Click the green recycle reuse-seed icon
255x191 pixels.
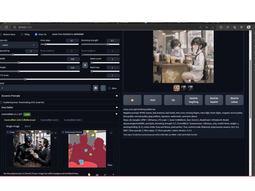coord(103,88)
